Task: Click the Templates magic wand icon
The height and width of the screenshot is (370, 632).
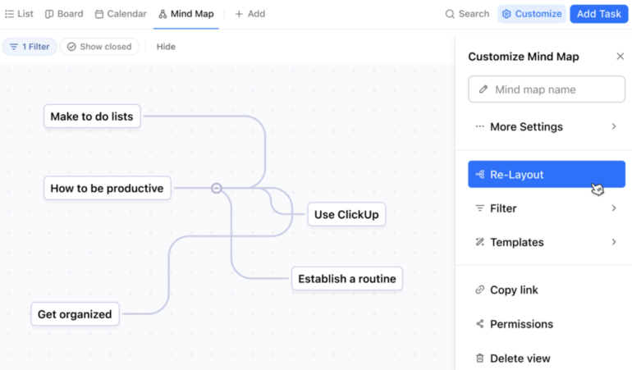Action: 480,242
